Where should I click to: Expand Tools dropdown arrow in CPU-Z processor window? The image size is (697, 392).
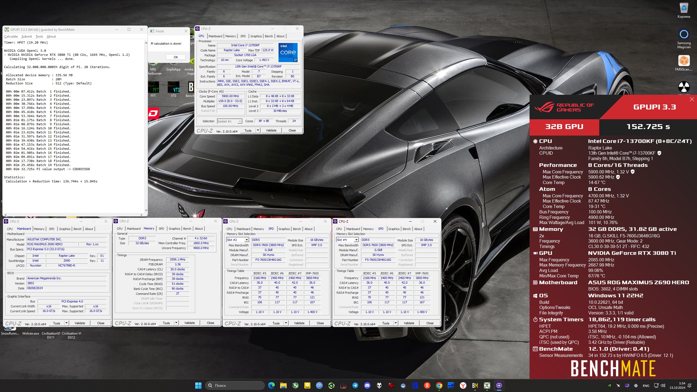258,130
